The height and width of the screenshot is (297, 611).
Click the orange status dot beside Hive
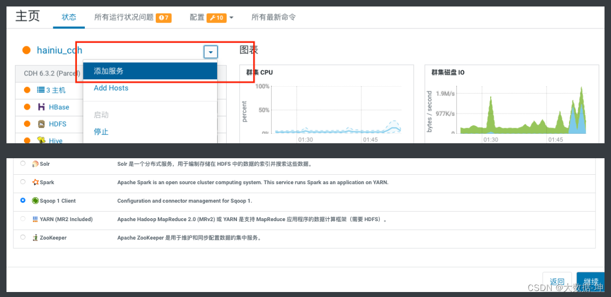coord(27,140)
